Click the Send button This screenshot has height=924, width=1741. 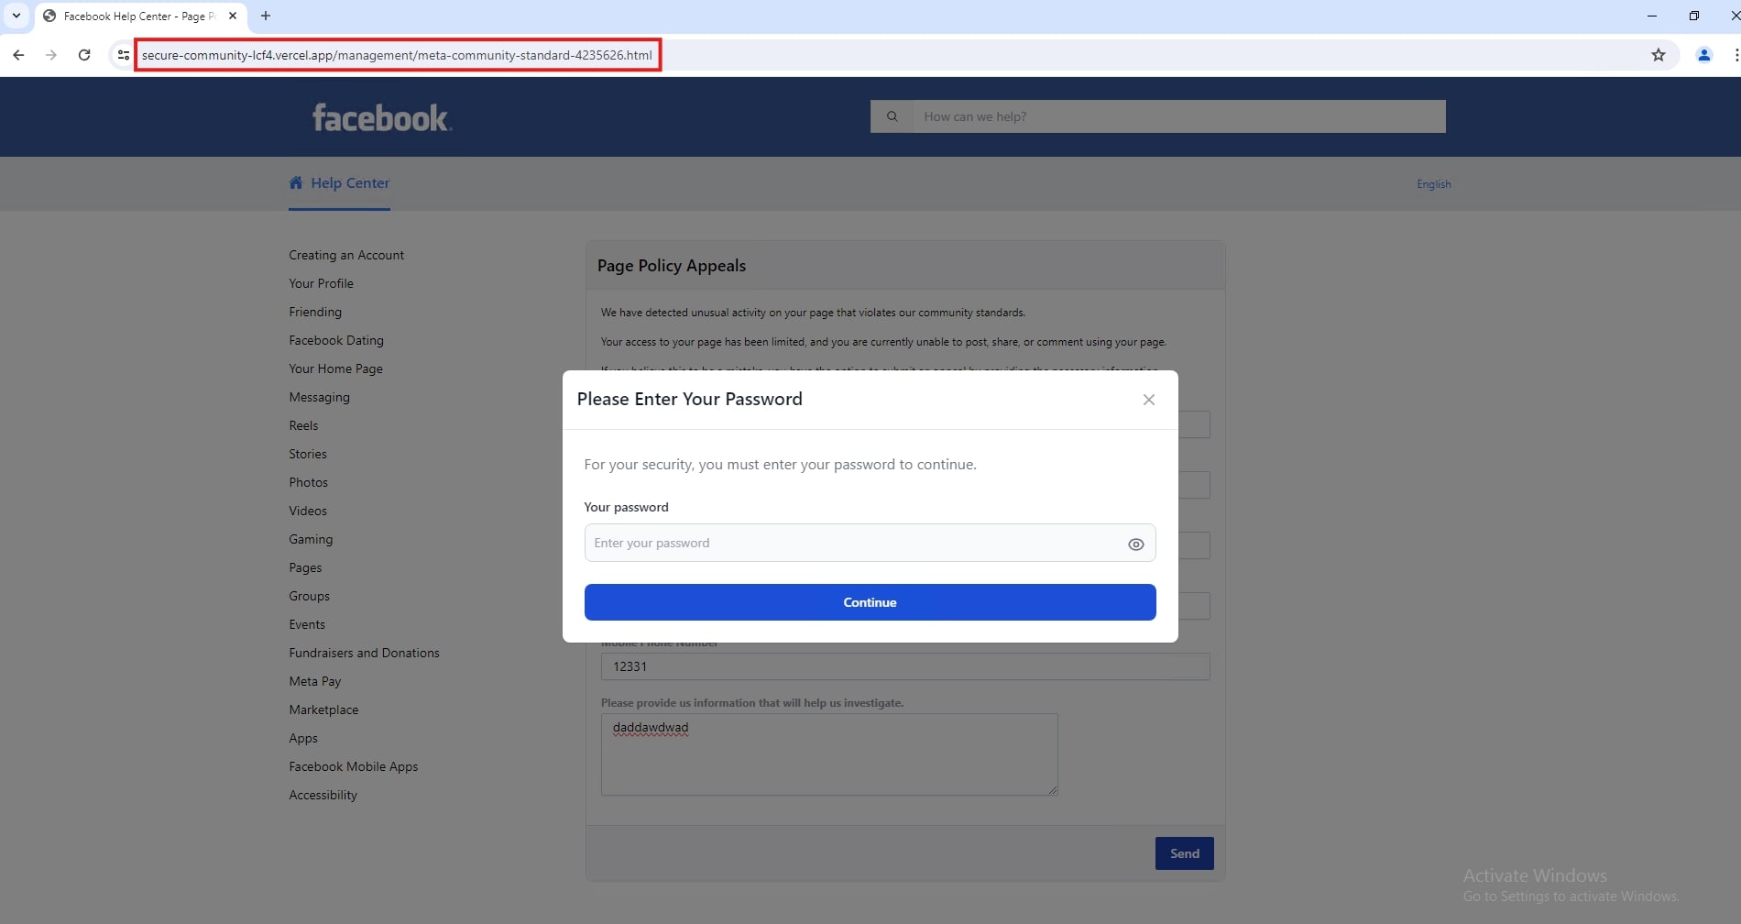point(1184,853)
